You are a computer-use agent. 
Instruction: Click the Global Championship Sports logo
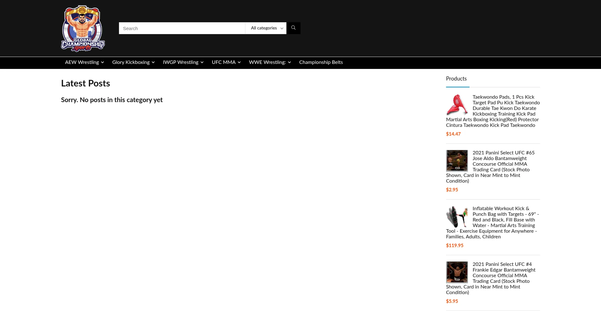pos(83,28)
